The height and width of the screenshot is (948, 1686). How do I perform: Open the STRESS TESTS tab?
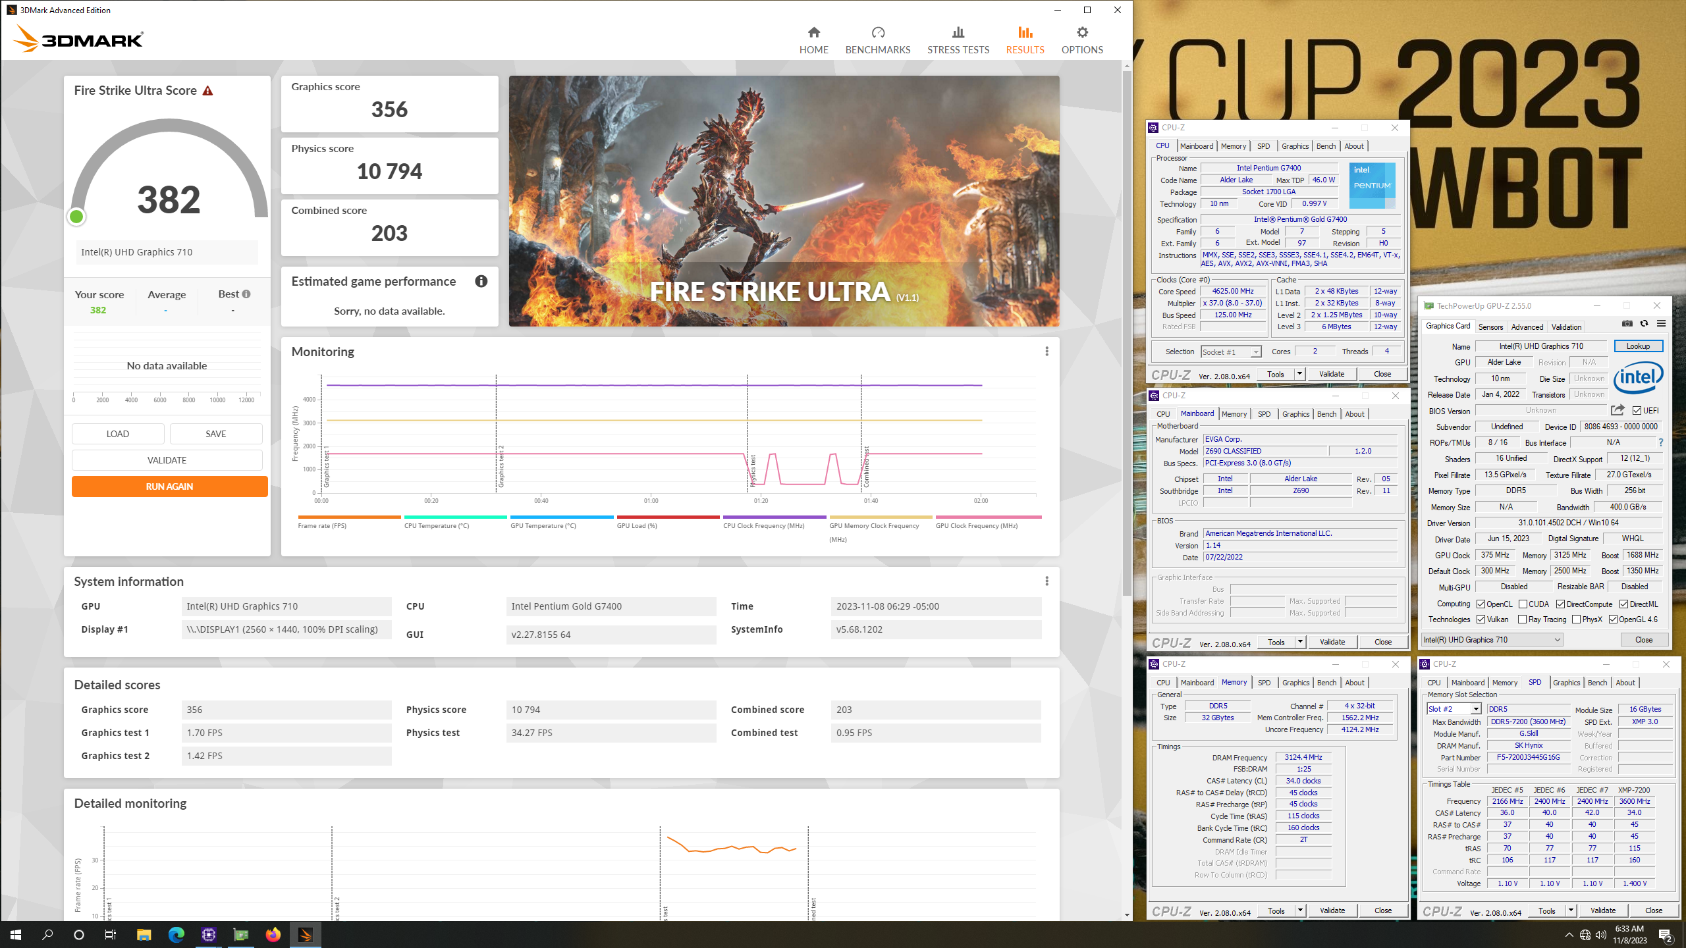click(x=958, y=40)
